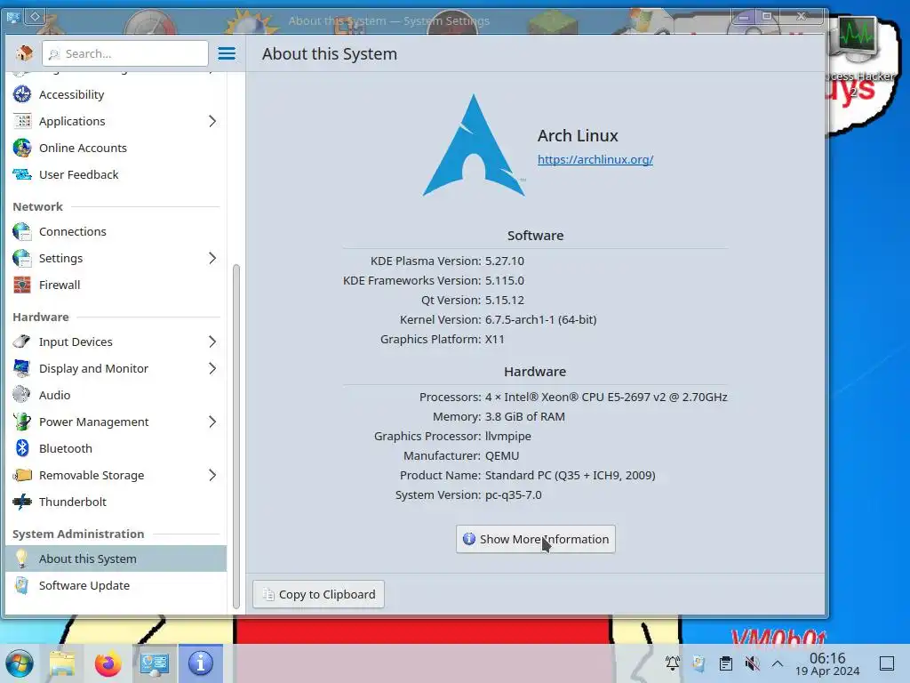Click window menu icon in title bar
Image resolution: width=910 pixels, height=683 pixels.
(x=12, y=18)
